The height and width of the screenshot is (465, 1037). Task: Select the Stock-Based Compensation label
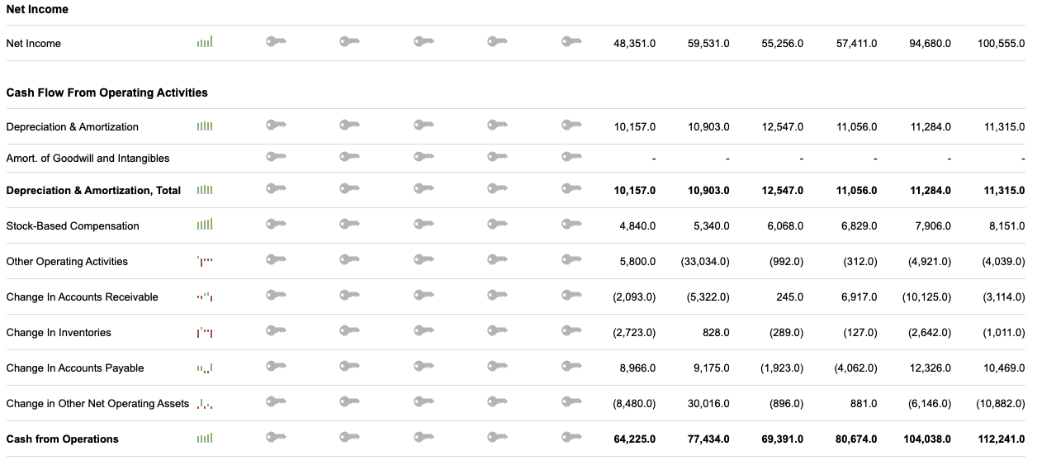(73, 225)
